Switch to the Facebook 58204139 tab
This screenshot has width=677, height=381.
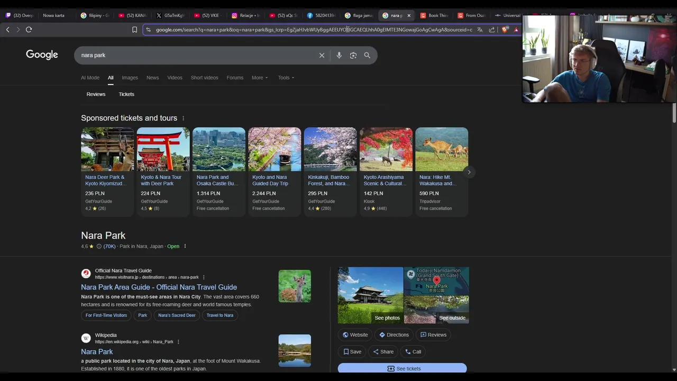[322, 15]
